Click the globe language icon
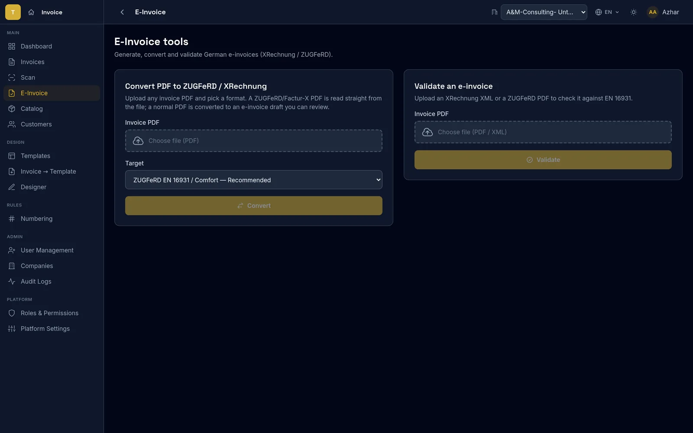Viewport: 693px width, 433px height. (x=599, y=12)
